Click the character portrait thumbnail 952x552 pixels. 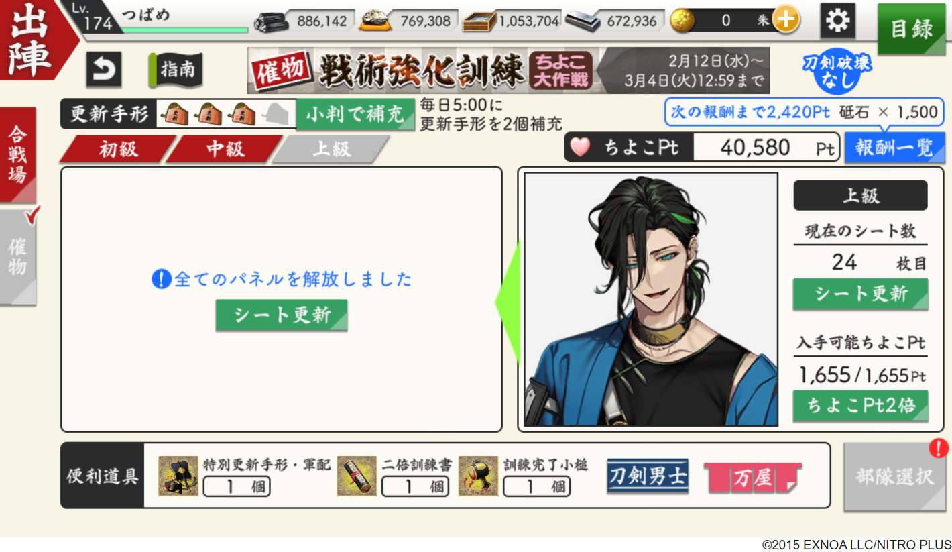pos(651,299)
